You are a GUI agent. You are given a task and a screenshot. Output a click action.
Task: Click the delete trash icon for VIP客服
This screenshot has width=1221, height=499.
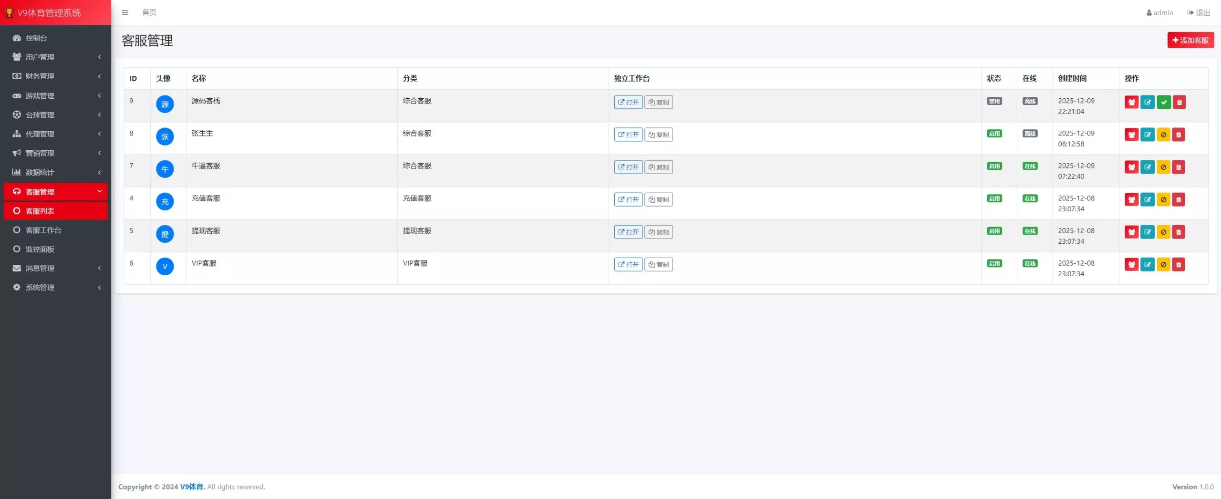point(1179,264)
